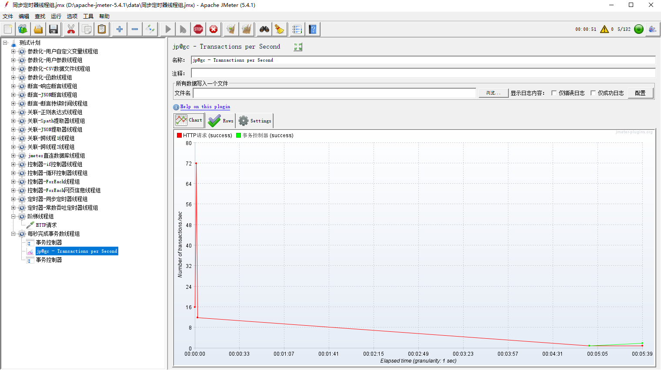Click the 浏览... browse button
This screenshot has height=370, width=661.
(x=494, y=93)
